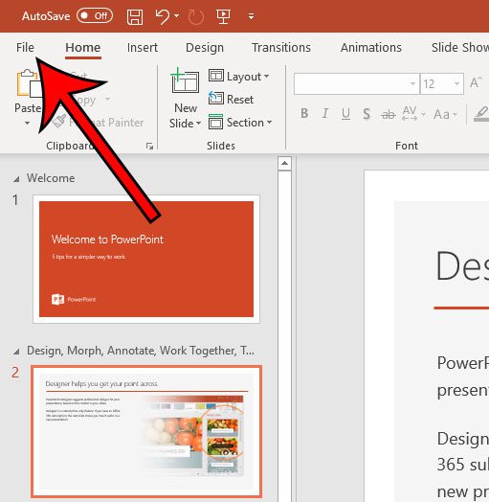The image size is (489, 502).
Task: Open the Change Case Aa menu
Action: [446, 114]
